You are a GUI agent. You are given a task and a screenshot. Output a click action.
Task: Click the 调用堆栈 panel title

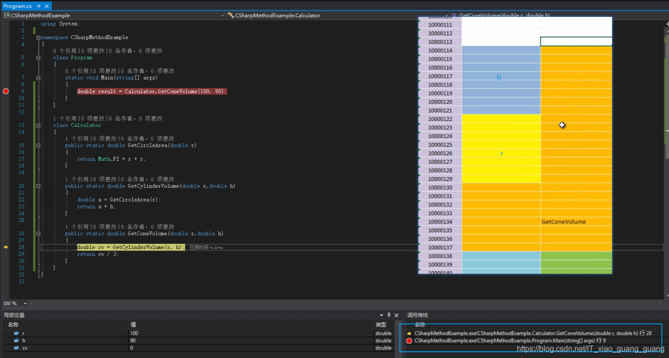(417, 315)
